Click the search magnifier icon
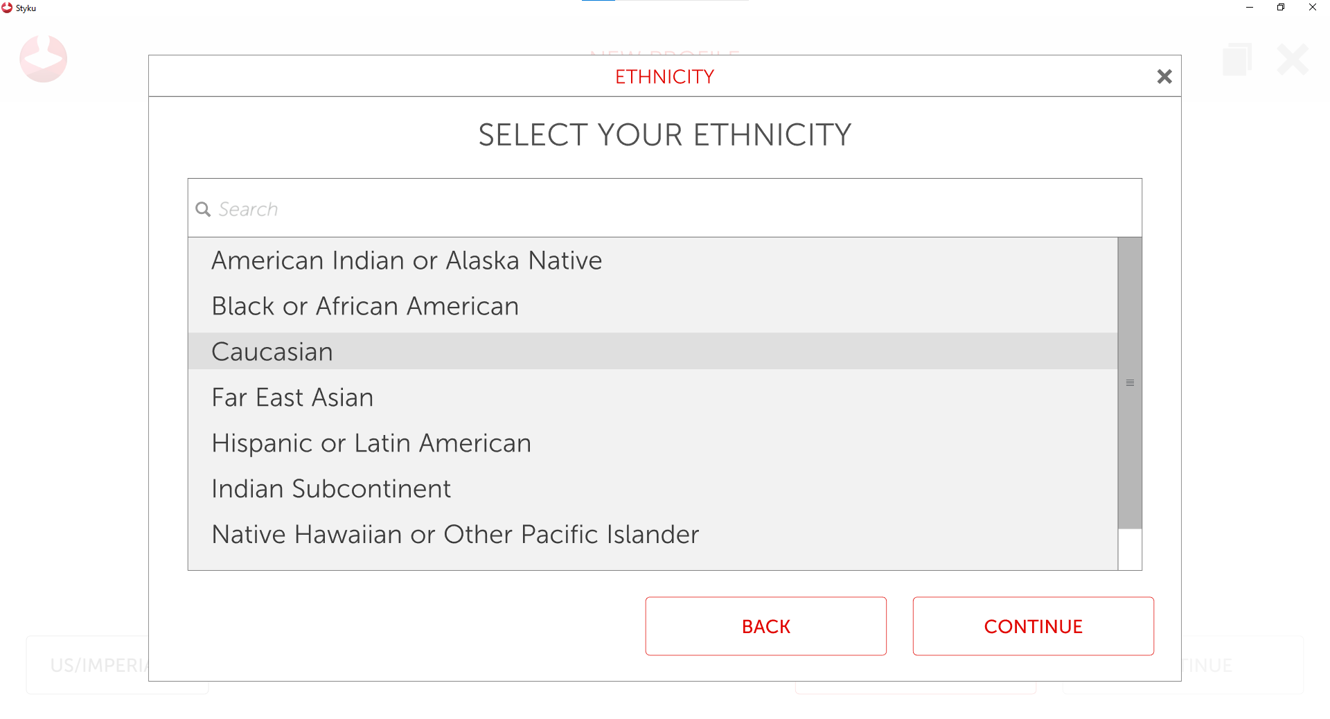Image resolution: width=1330 pixels, height=719 pixels. [x=202, y=208]
